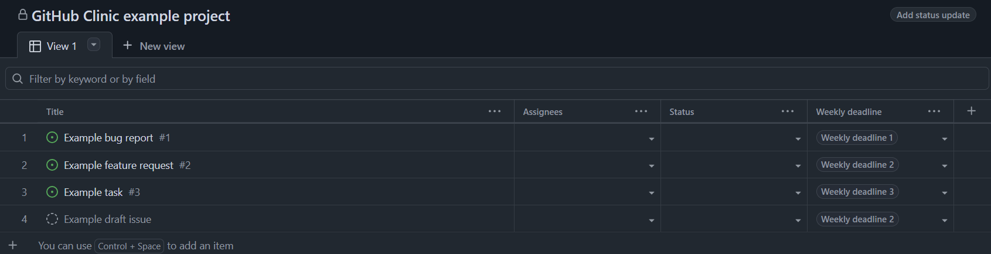991x254 pixels.
Task: Open Status column three-dot options menu
Action: pos(788,111)
